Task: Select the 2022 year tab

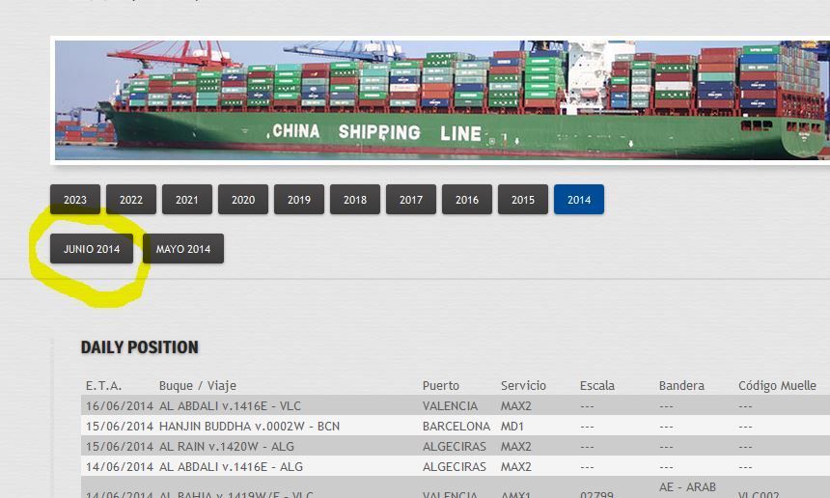Action: pos(131,200)
